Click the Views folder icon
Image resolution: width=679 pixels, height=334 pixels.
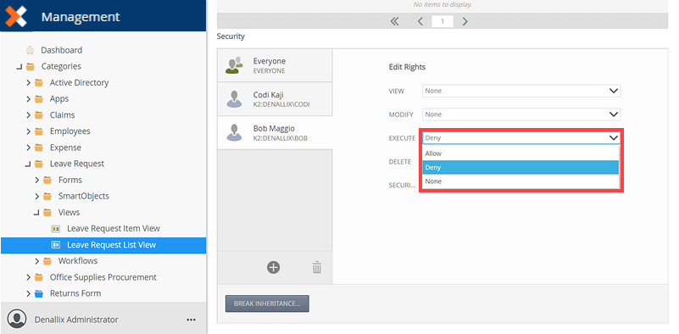(x=47, y=213)
